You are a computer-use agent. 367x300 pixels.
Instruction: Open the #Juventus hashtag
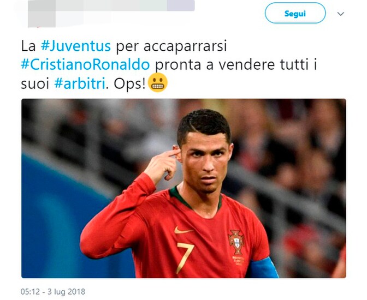click(x=75, y=46)
